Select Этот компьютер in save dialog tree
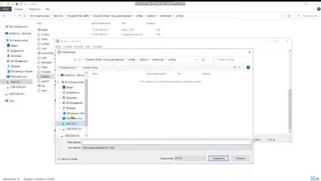 tap(72, 82)
